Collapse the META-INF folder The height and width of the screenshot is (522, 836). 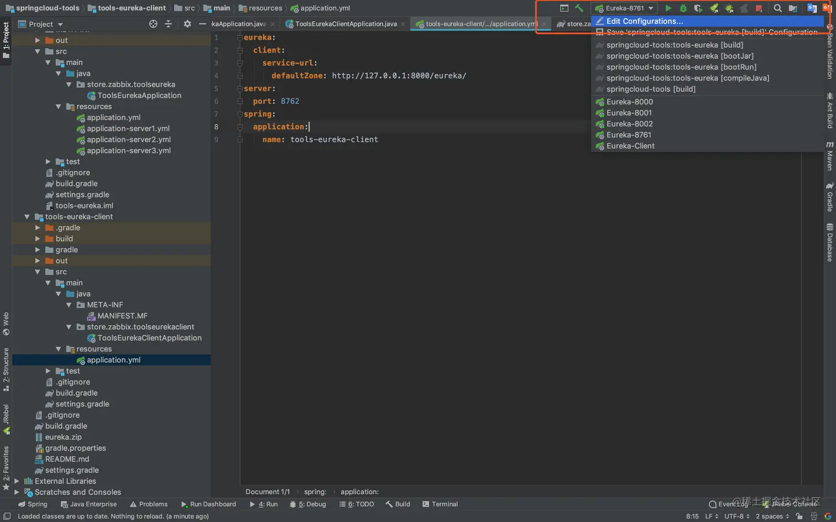(69, 305)
